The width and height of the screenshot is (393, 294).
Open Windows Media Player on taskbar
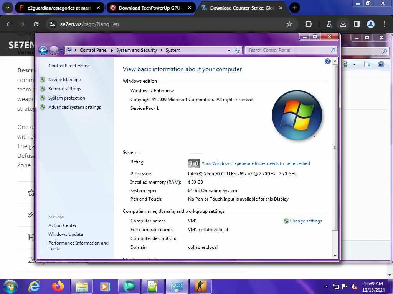[x=105, y=287]
